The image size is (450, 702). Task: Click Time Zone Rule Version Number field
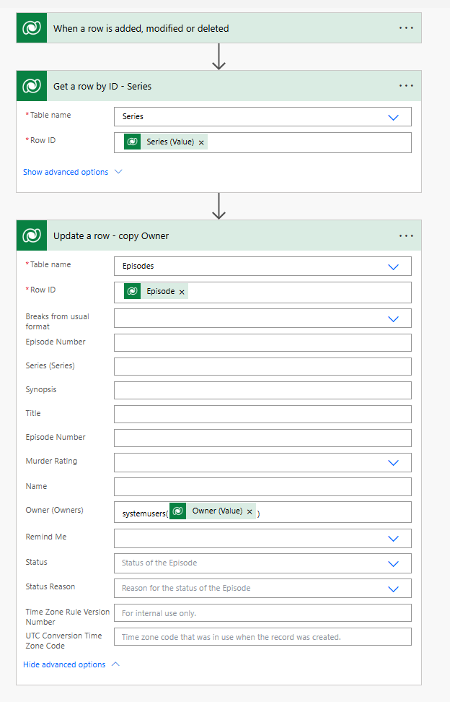click(x=262, y=613)
